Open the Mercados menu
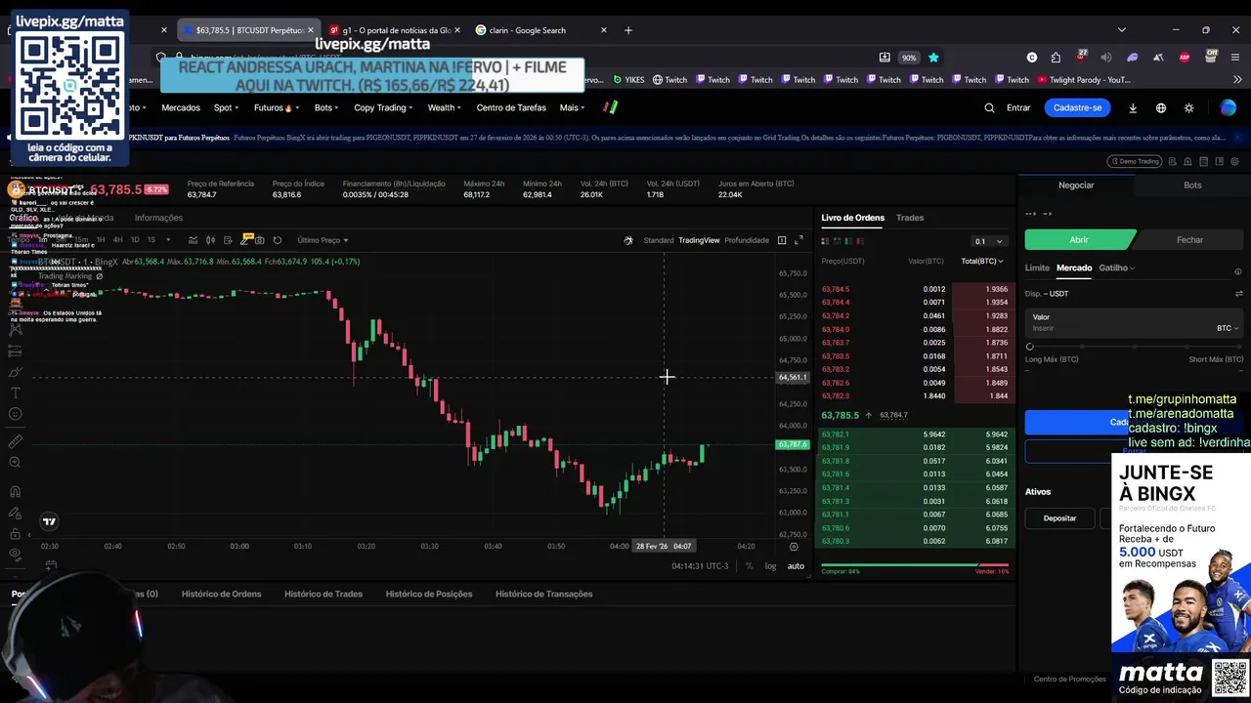The image size is (1251, 703). (181, 107)
